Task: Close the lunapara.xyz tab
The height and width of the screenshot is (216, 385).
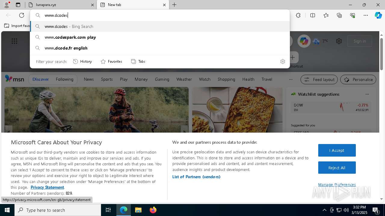Action: click(92, 5)
